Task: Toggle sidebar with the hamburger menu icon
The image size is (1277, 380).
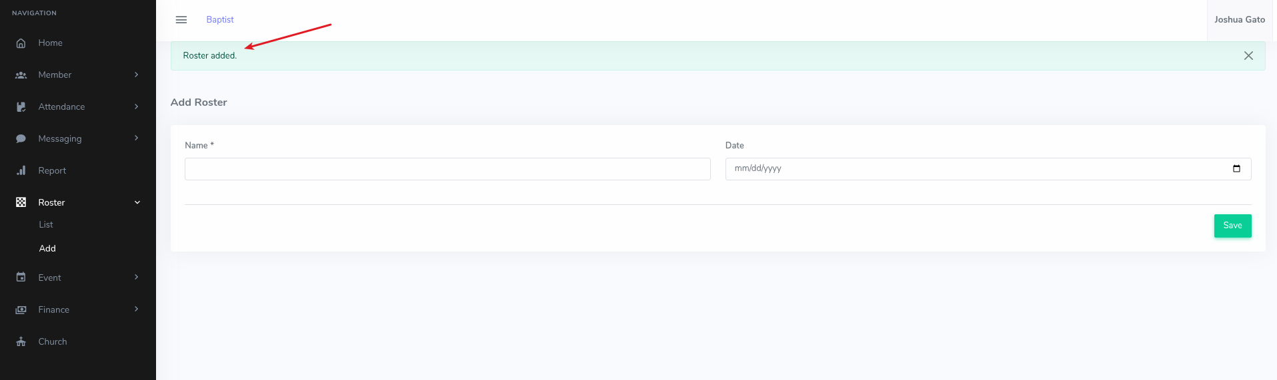Action: (181, 20)
